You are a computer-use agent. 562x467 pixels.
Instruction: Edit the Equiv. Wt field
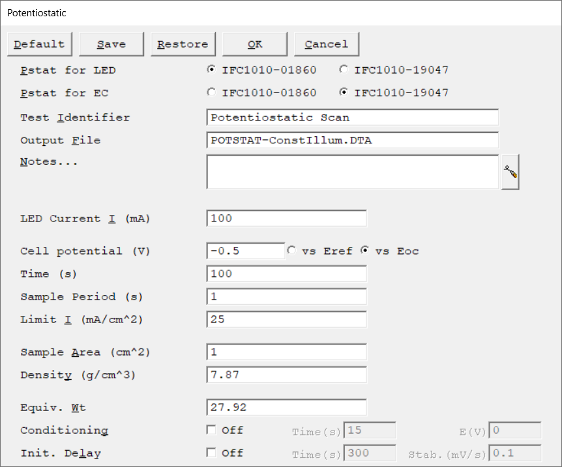click(286, 408)
